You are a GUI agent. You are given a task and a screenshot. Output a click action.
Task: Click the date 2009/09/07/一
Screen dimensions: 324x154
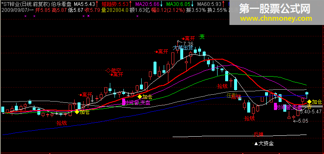click(17, 10)
